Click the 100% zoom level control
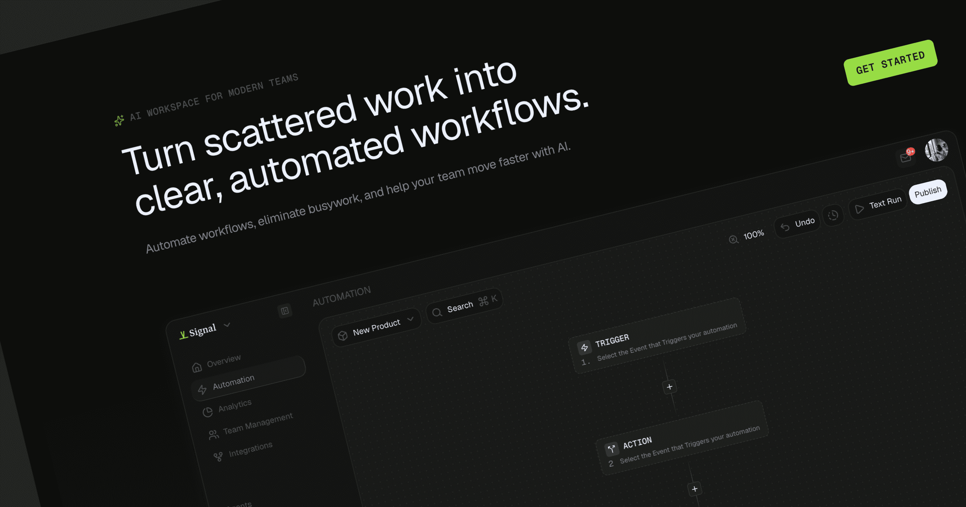 coord(747,237)
